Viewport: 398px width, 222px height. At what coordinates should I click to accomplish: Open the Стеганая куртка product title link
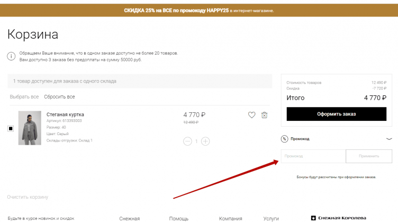[65, 114]
